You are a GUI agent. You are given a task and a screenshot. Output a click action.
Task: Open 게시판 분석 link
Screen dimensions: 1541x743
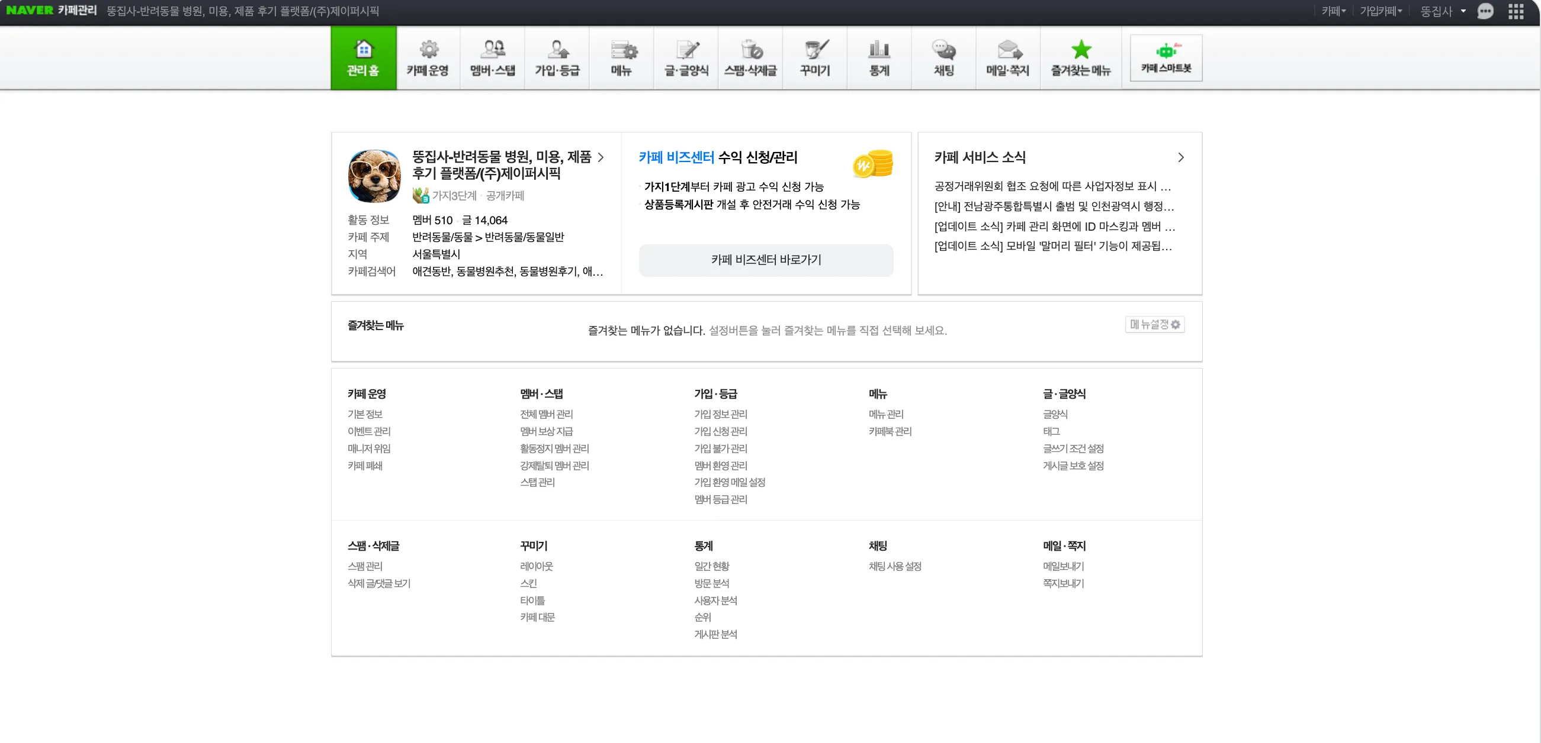click(x=715, y=635)
